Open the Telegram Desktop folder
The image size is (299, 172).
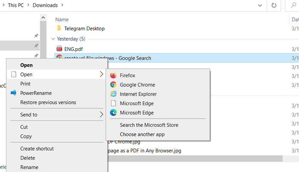(x=84, y=29)
